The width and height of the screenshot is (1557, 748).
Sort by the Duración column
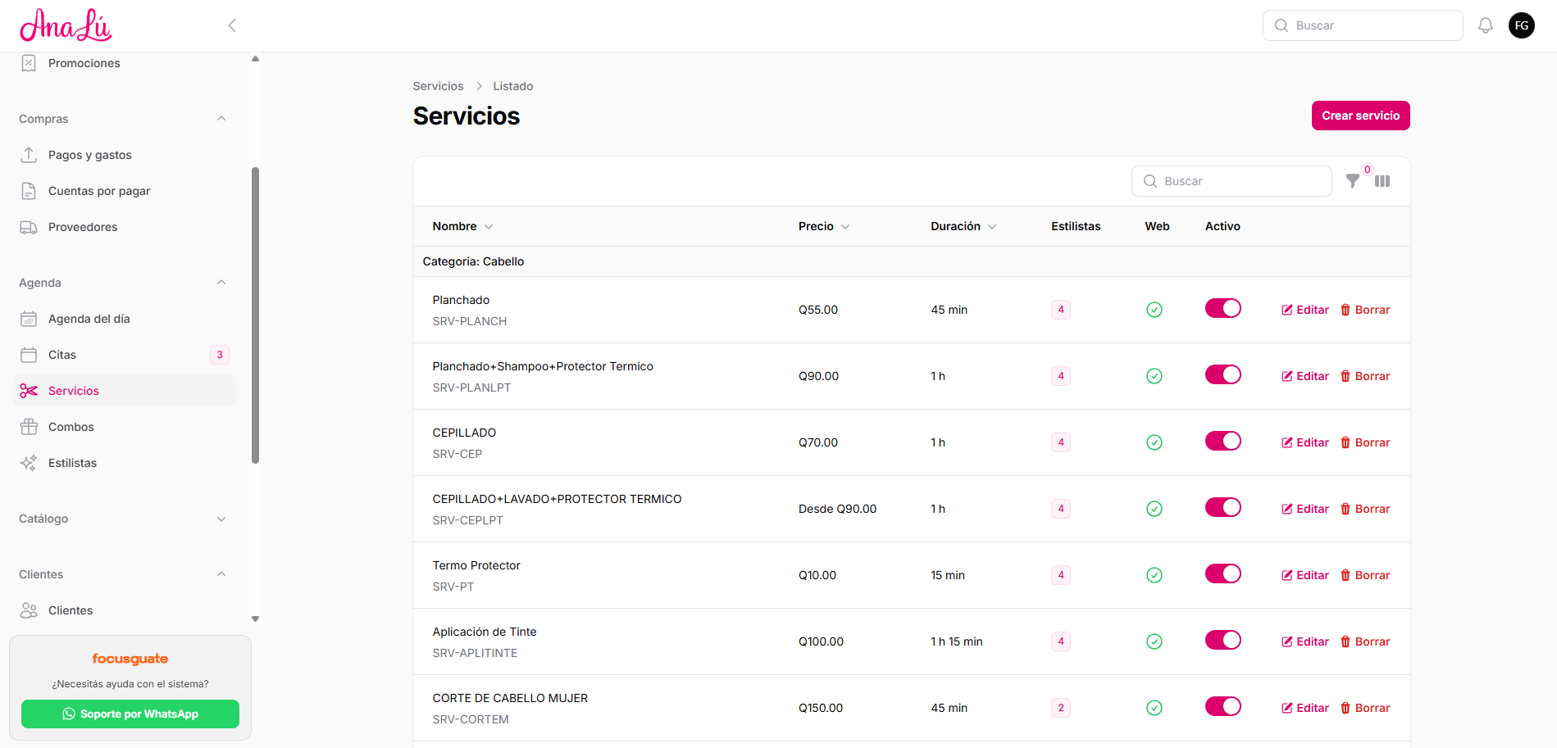pyautogui.click(x=963, y=226)
